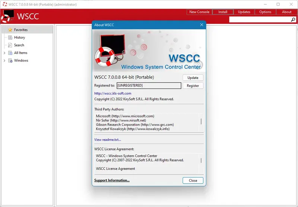Open the Install menu item

pos(223,12)
